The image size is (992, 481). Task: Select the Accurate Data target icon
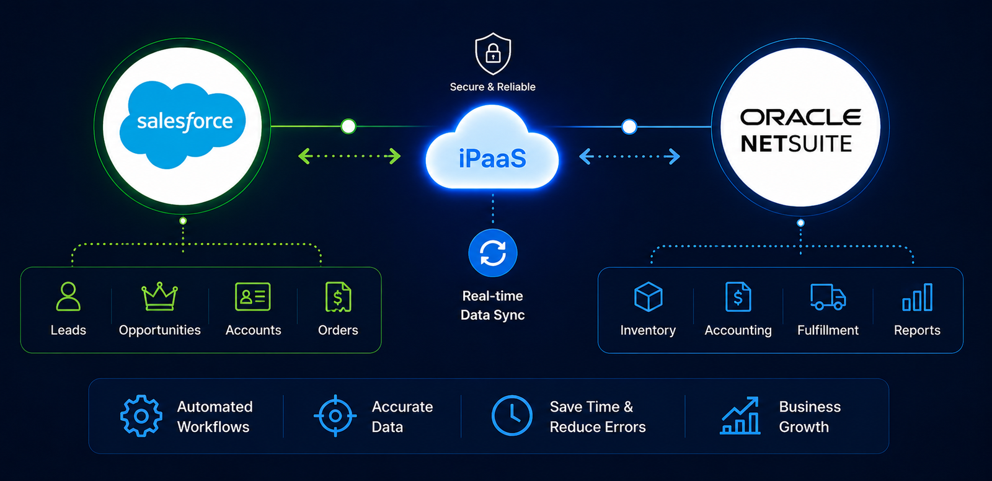[335, 416]
